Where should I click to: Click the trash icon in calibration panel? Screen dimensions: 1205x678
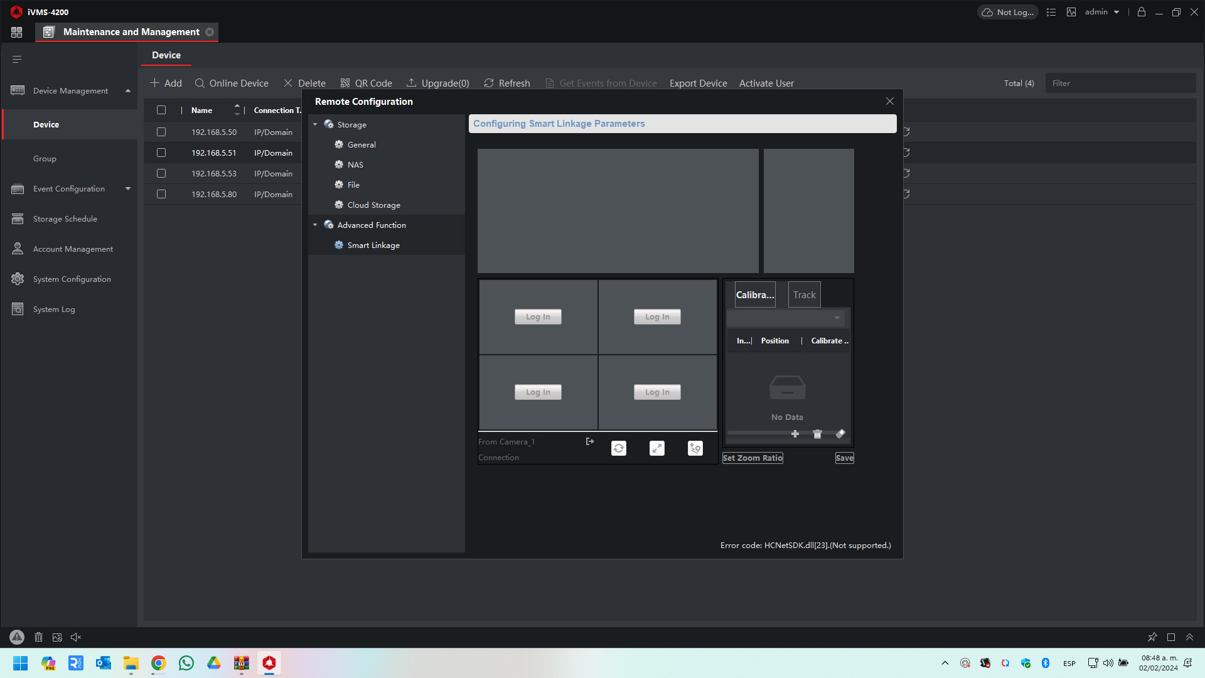tap(817, 434)
